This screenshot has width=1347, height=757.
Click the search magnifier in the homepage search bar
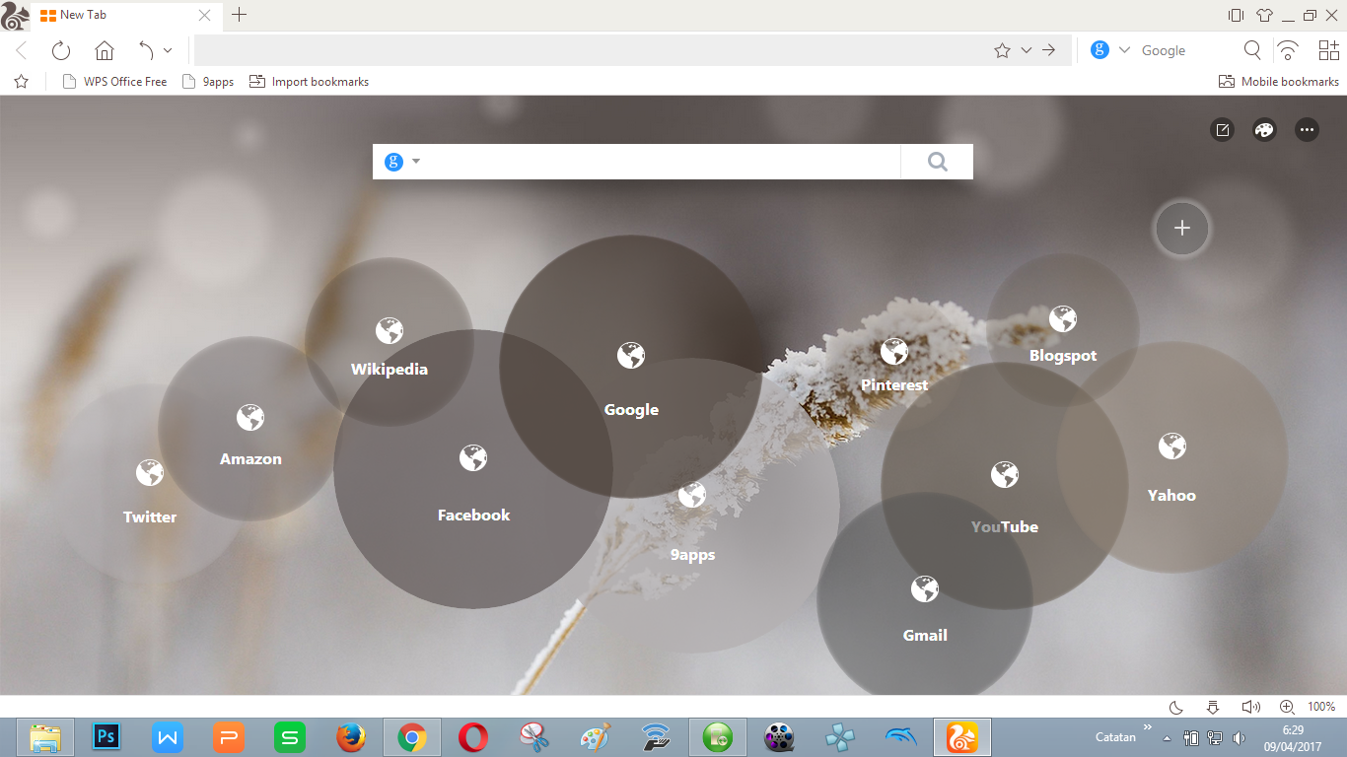point(936,161)
